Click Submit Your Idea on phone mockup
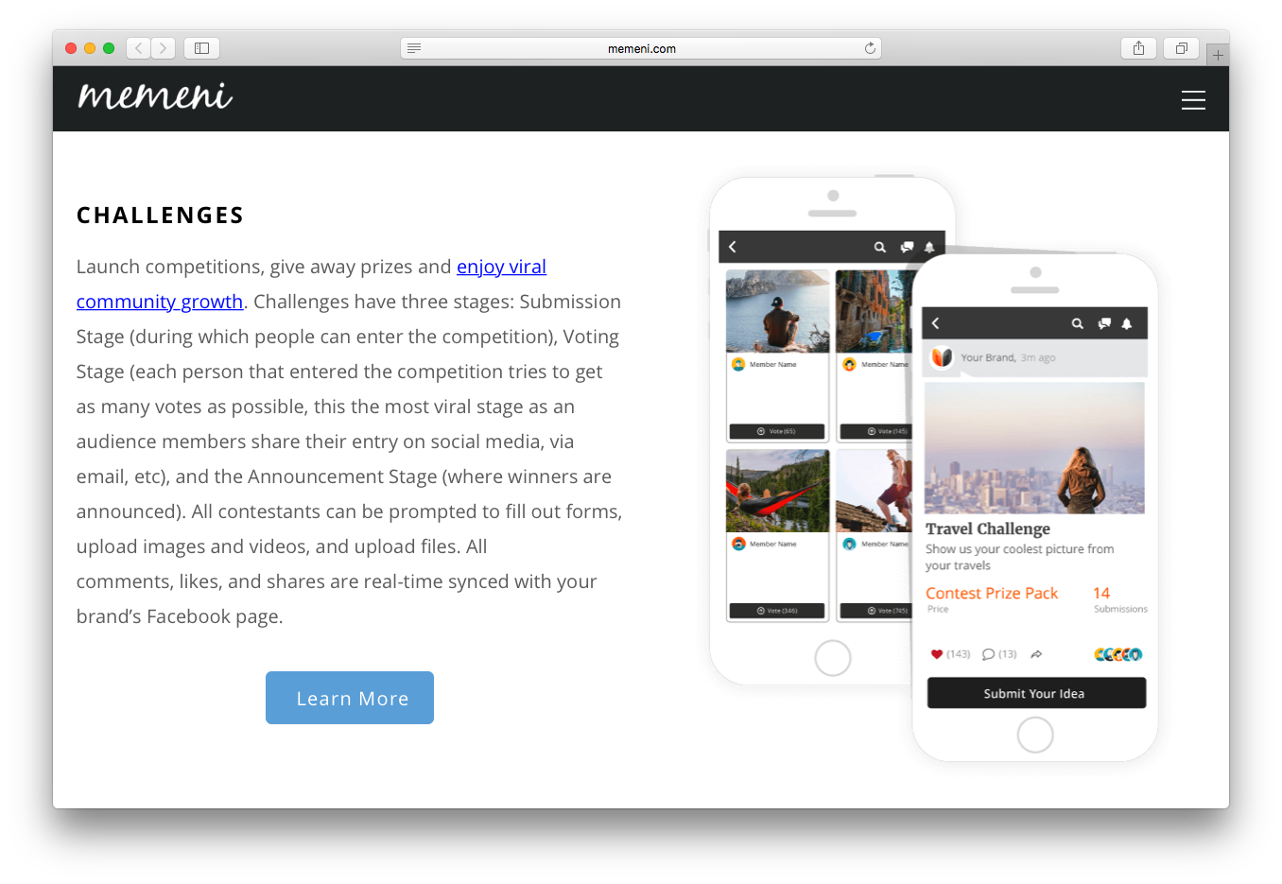 [x=1036, y=693]
